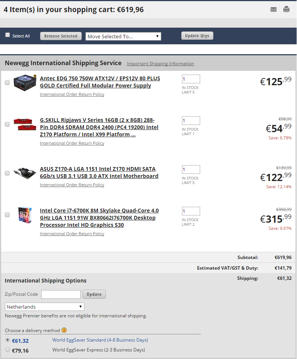Select World EggSaver Standard €61,32 radio
Image resolution: width=297 pixels, height=359 pixels.
pyautogui.click(x=8, y=340)
